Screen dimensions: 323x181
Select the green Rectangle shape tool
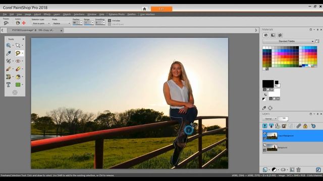[18, 84]
